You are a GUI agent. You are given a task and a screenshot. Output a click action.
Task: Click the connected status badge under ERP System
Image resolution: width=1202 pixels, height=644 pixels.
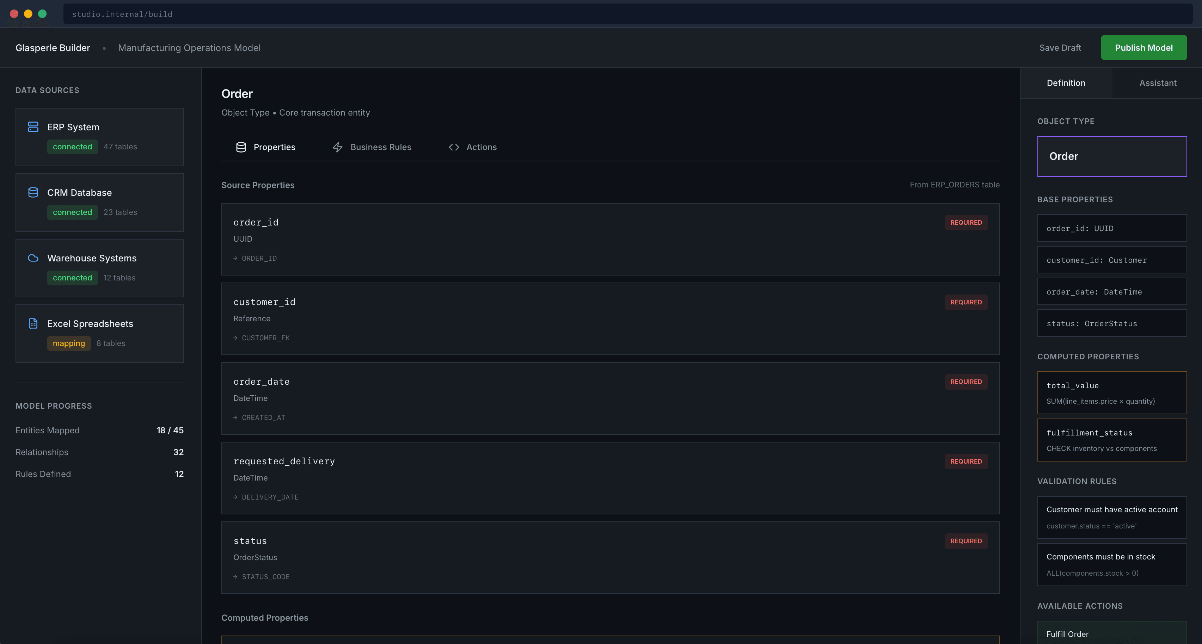(72, 147)
